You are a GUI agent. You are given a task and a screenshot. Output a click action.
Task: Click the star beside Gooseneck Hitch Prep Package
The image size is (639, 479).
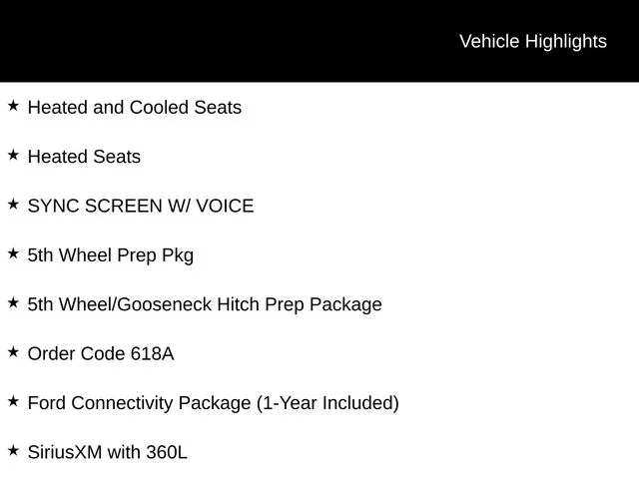(x=13, y=302)
